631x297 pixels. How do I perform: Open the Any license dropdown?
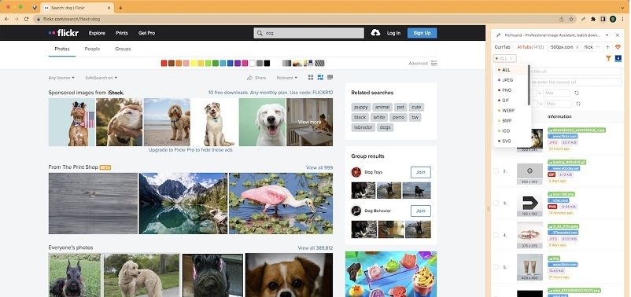[61, 78]
